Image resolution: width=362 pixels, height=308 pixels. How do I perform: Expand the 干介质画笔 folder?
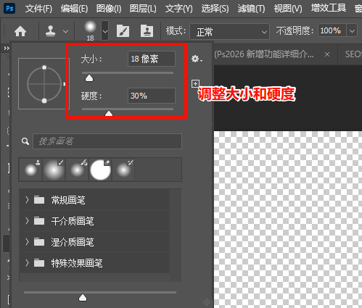pos(27,220)
